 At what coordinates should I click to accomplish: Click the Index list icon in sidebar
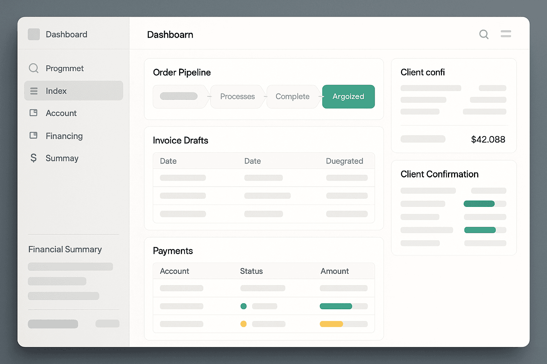pos(34,91)
